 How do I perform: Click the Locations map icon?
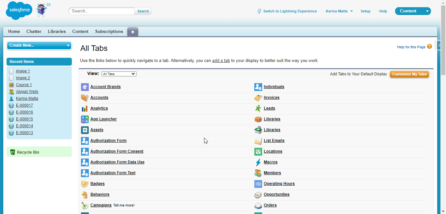(x=258, y=151)
